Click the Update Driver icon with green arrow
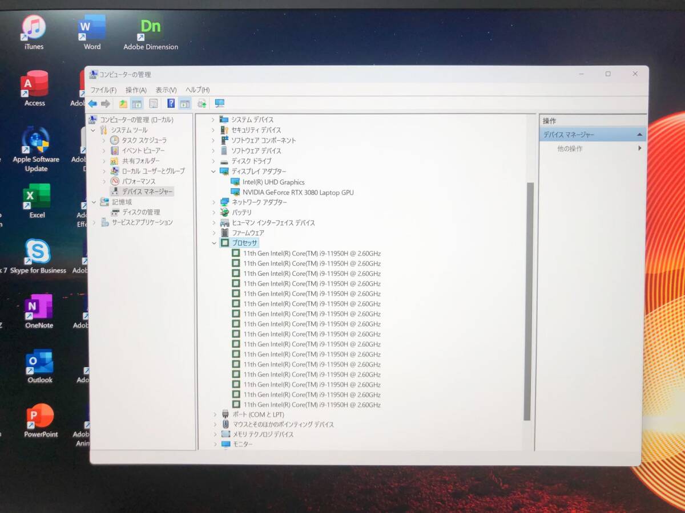This screenshot has height=513, width=685. coord(202,104)
